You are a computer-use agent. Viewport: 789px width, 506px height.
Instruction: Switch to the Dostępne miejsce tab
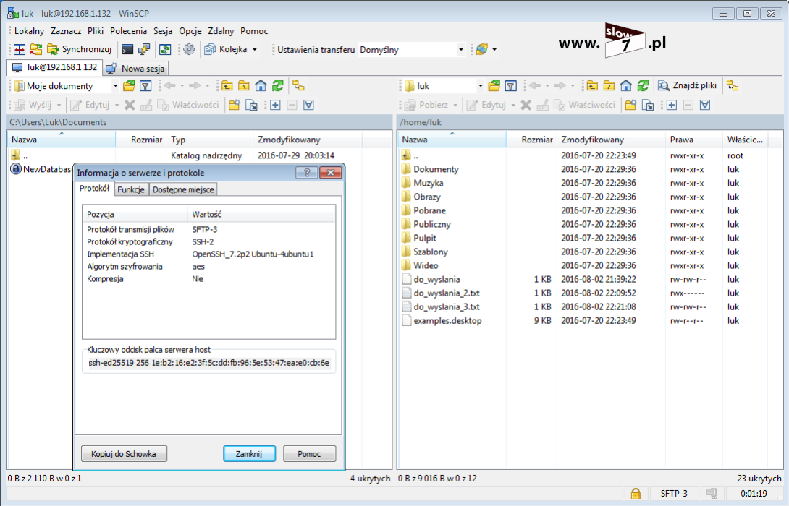click(x=183, y=189)
